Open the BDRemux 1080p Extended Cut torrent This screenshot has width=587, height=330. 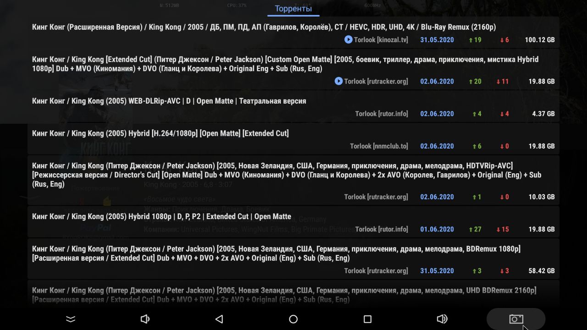(293, 258)
